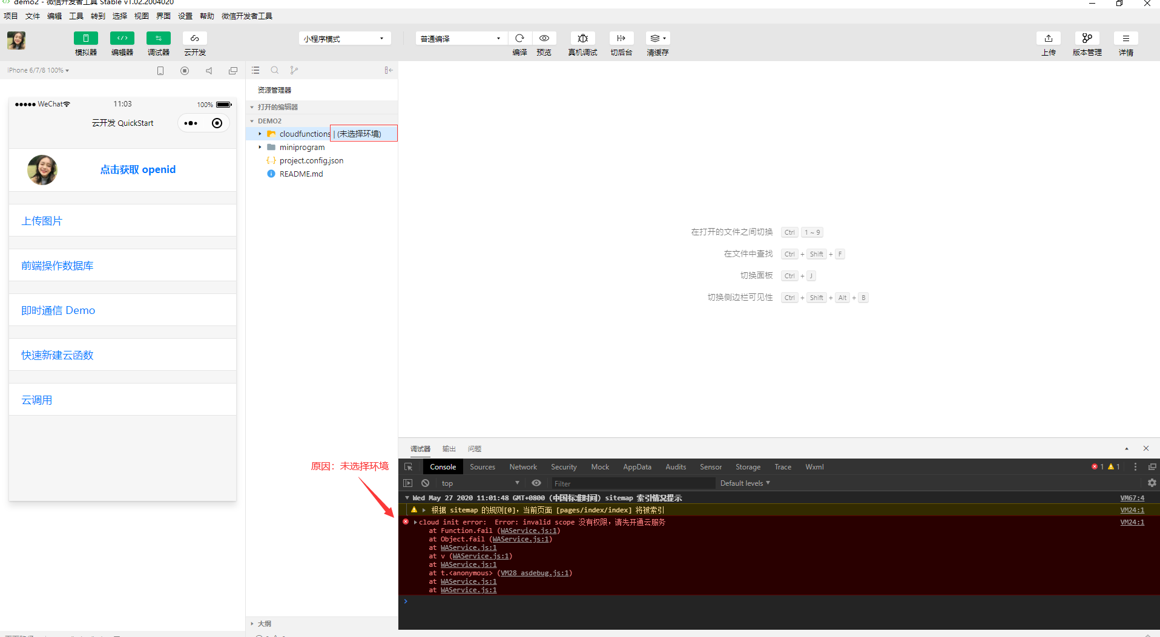The width and height of the screenshot is (1160, 637).
Task: Open the File menu
Action: click(x=33, y=16)
